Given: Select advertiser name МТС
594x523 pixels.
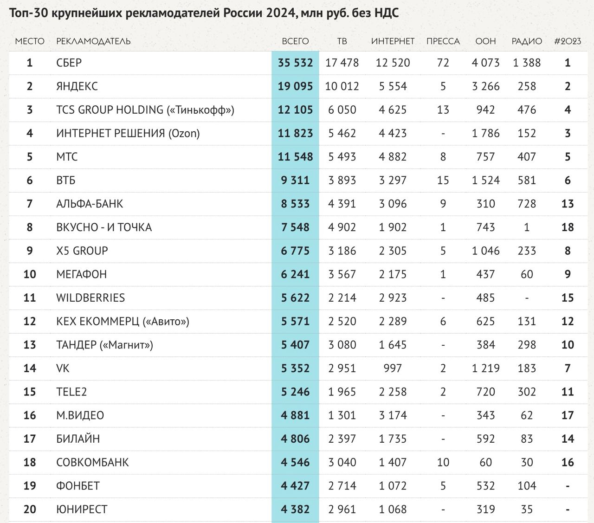Looking at the screenshot, I should 67,157.
